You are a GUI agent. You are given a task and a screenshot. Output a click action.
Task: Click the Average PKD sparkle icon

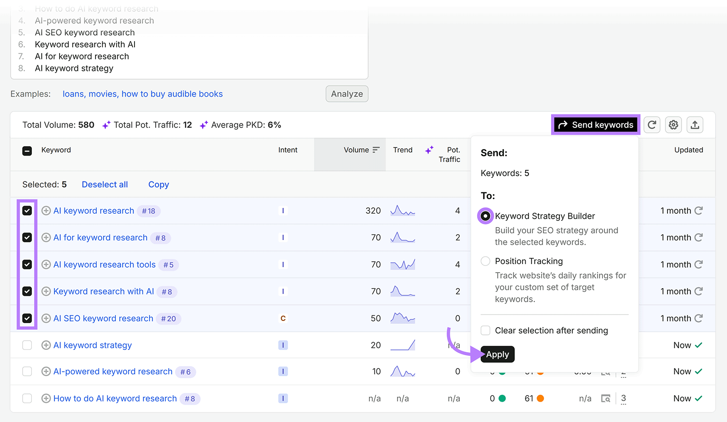point(204,125)
